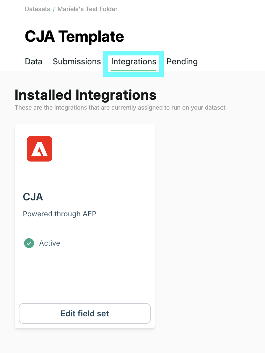This screenshot has height=353, width=265.
Task: Switch to the Submissions tab
Action: 77,61
